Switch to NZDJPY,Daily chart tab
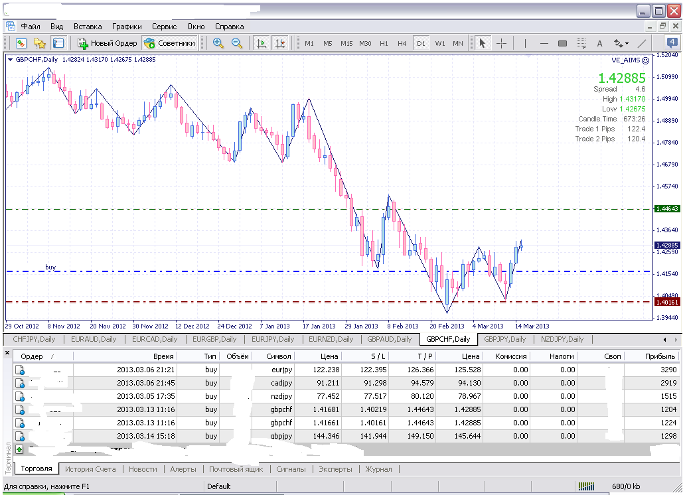This screenshot has height=495, width=685. [x=562, y=339]
